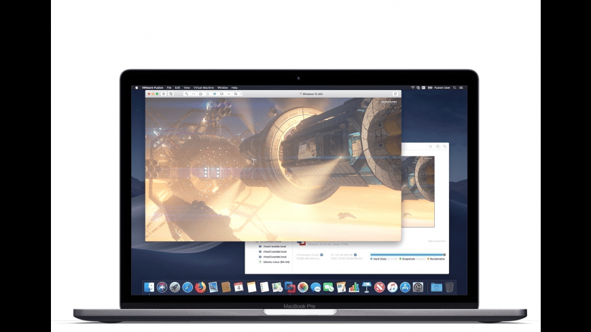Screen dimensions: 591x332
Task: Open the Help menu
Action: (x=234, y=87)
